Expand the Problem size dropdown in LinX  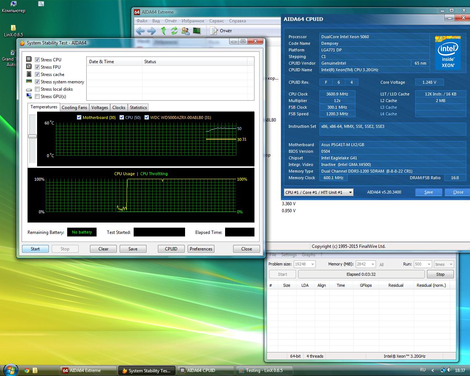(x=312, y=264)
